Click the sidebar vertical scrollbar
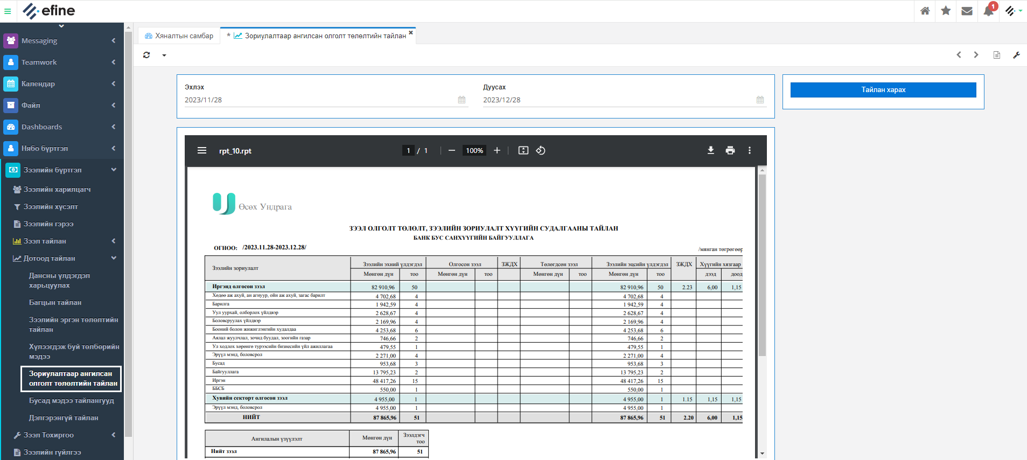1027x460 pixels. click(128, 234)
